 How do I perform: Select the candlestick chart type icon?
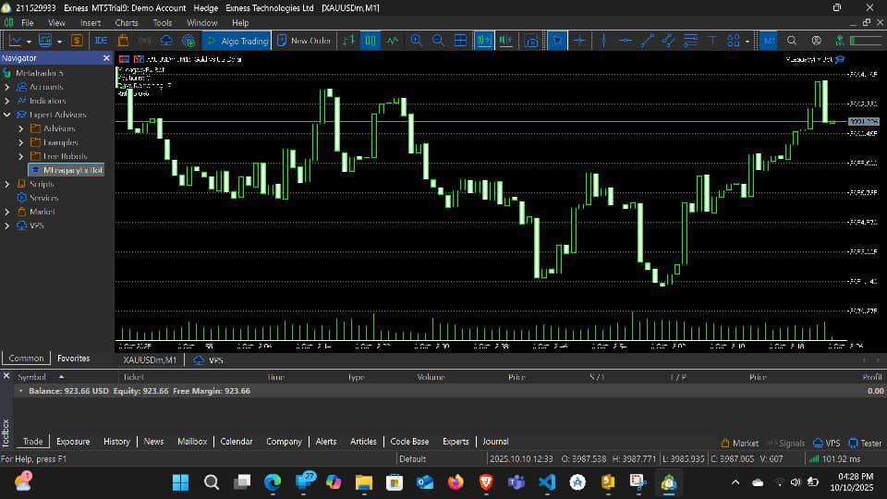coord(371,41)
